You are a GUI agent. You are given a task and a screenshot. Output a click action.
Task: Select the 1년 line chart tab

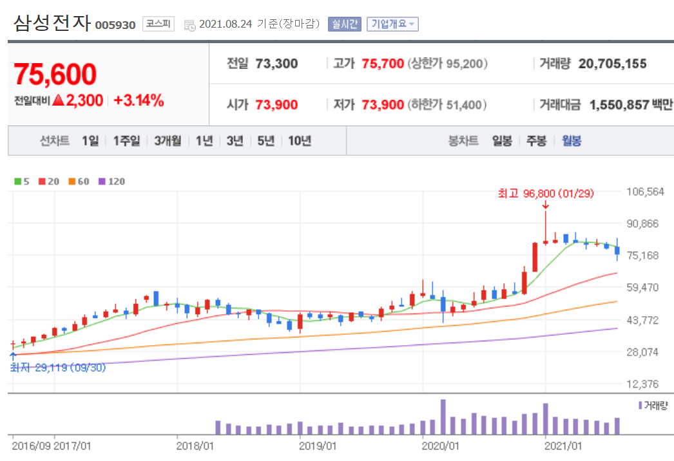click(x=204, y=141)
